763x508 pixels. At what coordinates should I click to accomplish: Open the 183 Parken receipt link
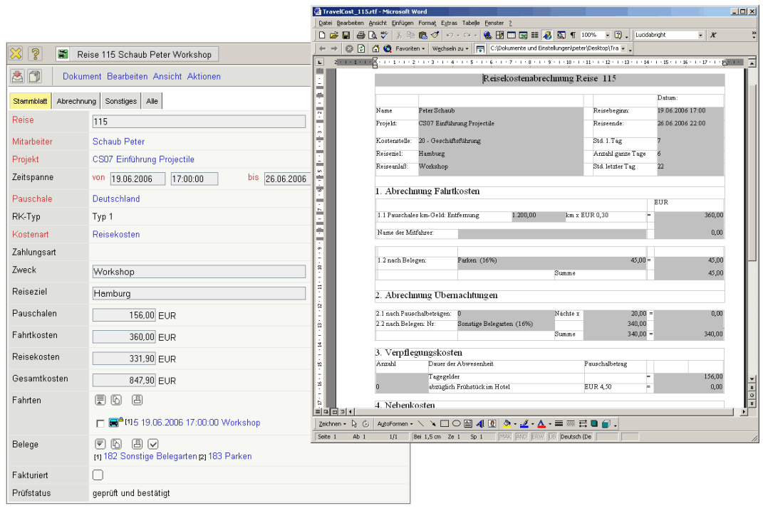229,456
